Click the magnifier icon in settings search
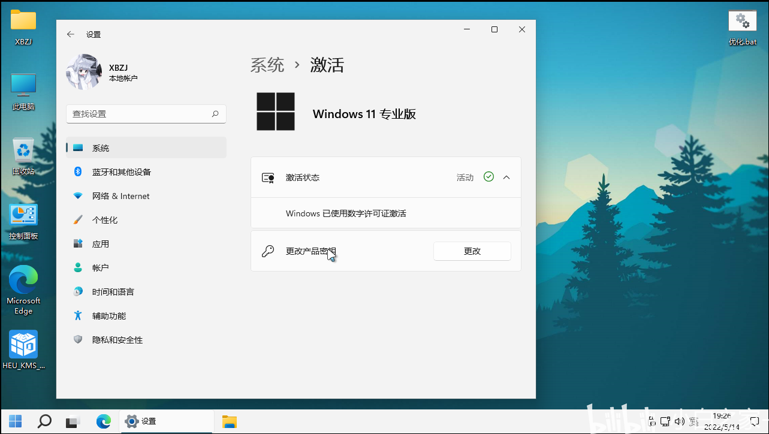 pyautogui.click(x=215, y=114)
